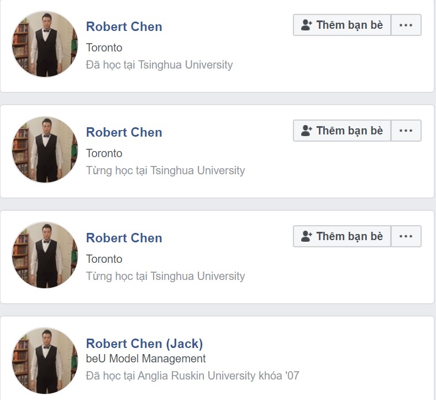Click the beU Model Management text

(146, 359)
